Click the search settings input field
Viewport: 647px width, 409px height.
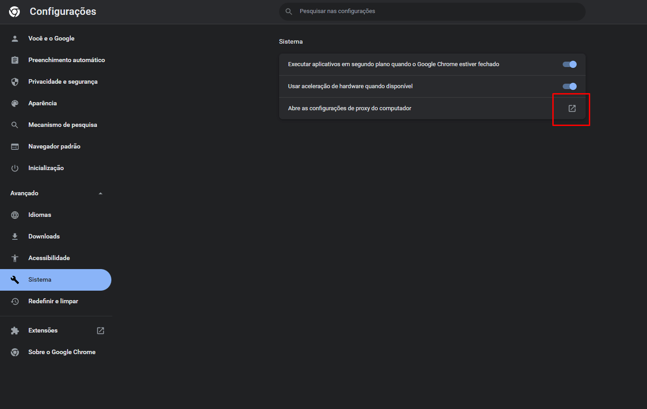point(431,11)
